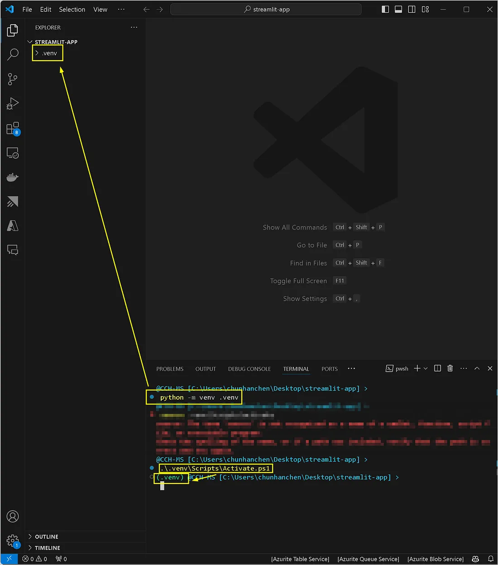The height and width of the screenshot is (565, 498).
Task: Toggle the Panel layout button
Action: [x=398, y=10]
